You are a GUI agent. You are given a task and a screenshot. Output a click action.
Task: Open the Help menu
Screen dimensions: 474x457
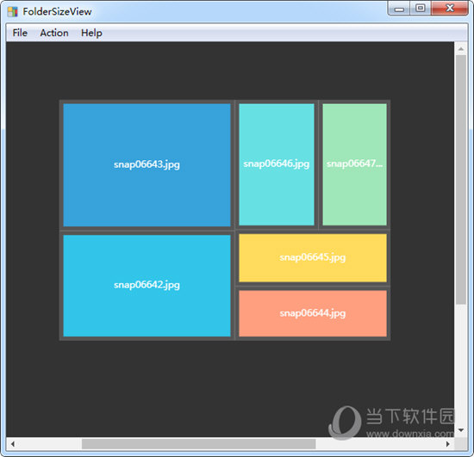point(91,33)
